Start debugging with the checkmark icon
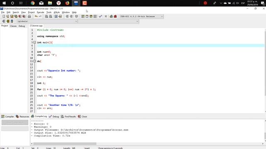Screen dimensions: 266x149 click(x=101, y=17)
